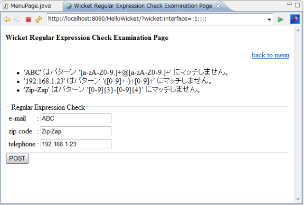Click the green go to URL arrow
The width and height of the screenshot is (304, 205).
click(x=281, y=19)
